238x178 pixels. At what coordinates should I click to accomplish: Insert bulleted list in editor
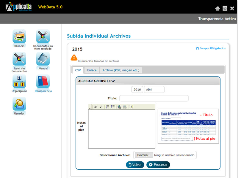[113, 107]
